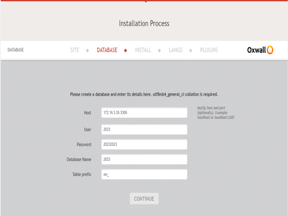288x216 pixels.
Task: Focus the Host input field
Action: tap(144, 113)
